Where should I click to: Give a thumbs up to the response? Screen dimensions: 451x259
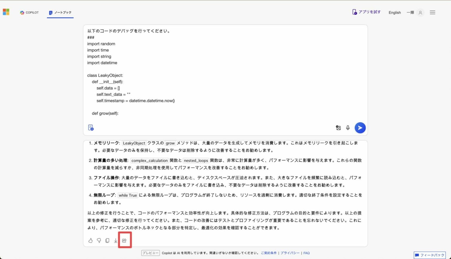[90, 240]
